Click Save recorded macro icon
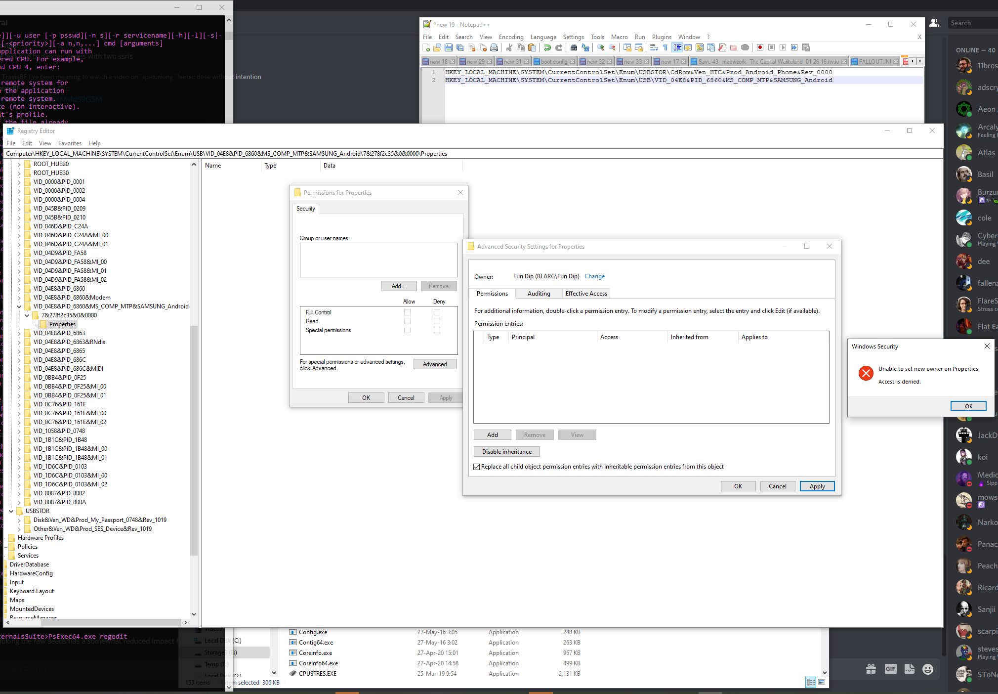Screen dimensions: 998x694 point(806,47)
